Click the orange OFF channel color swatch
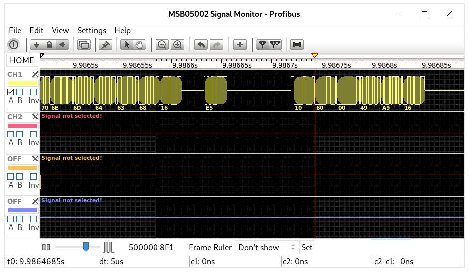 click(23, 168)
